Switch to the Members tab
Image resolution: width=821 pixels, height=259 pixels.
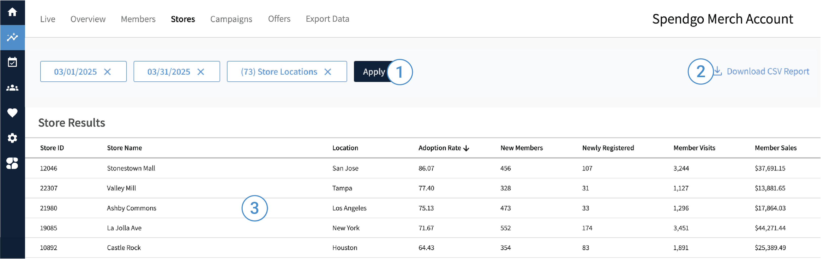[138, 19]
